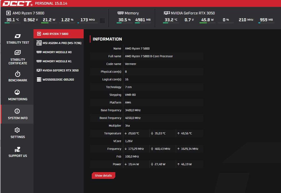Image resolution: width=281 pixels, height=193 pixels.
Task: Click VCore 1,26V value
Action: click(x=129, y=141)
